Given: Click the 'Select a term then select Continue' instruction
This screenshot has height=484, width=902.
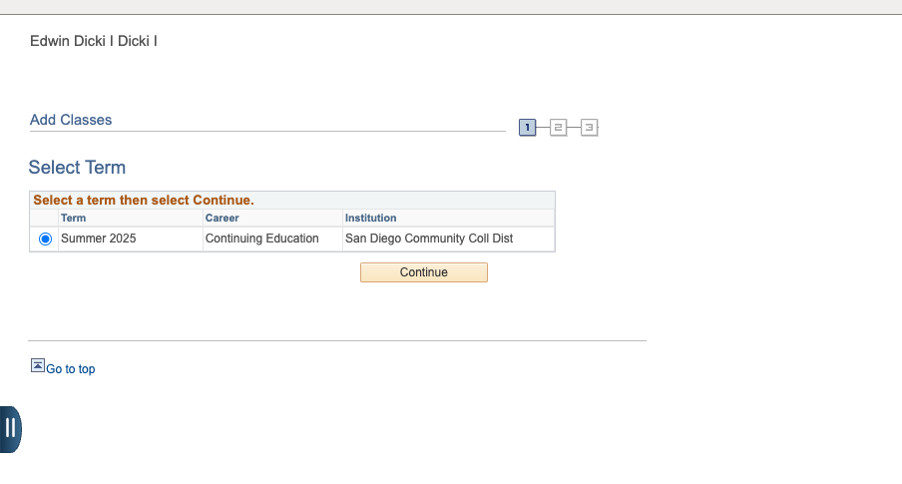Looking at the screenshot, I should (x=144, y=201).
